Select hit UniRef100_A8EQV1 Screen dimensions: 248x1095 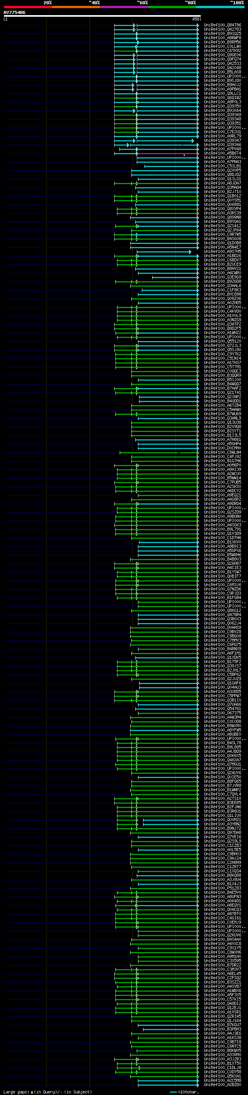[222, 905]
